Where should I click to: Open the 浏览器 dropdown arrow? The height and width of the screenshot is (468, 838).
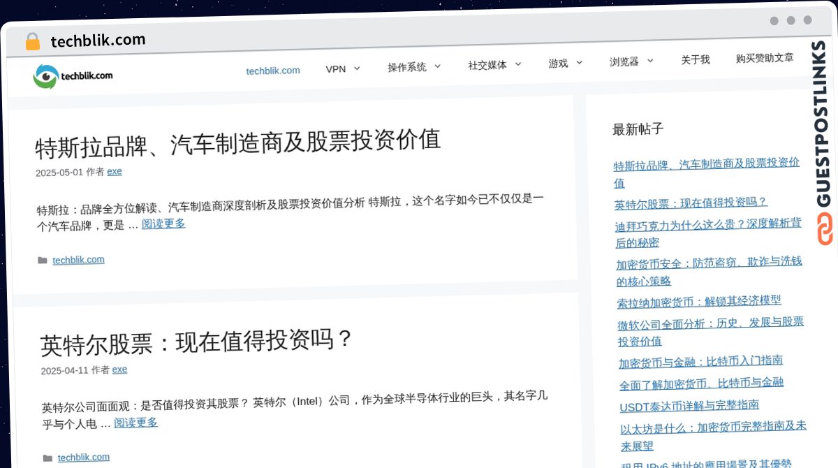[x=650, y=61]
